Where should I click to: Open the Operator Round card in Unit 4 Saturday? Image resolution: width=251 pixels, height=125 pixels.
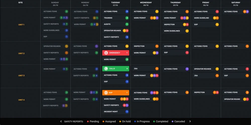coord(236,99)
